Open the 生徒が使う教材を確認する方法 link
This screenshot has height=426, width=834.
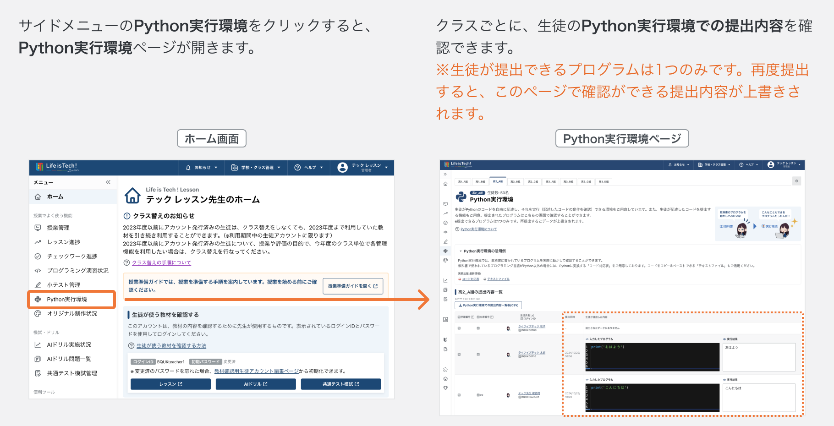click(171, 346)
